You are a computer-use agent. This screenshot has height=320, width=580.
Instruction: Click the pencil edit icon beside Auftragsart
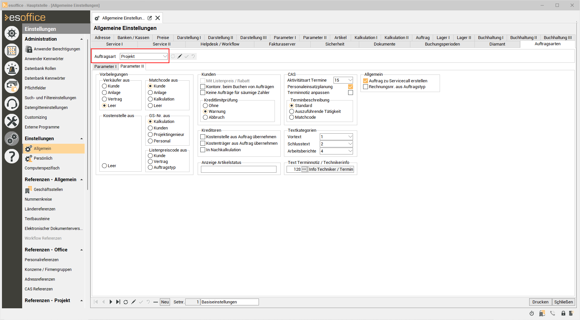[x=180, y=56]
